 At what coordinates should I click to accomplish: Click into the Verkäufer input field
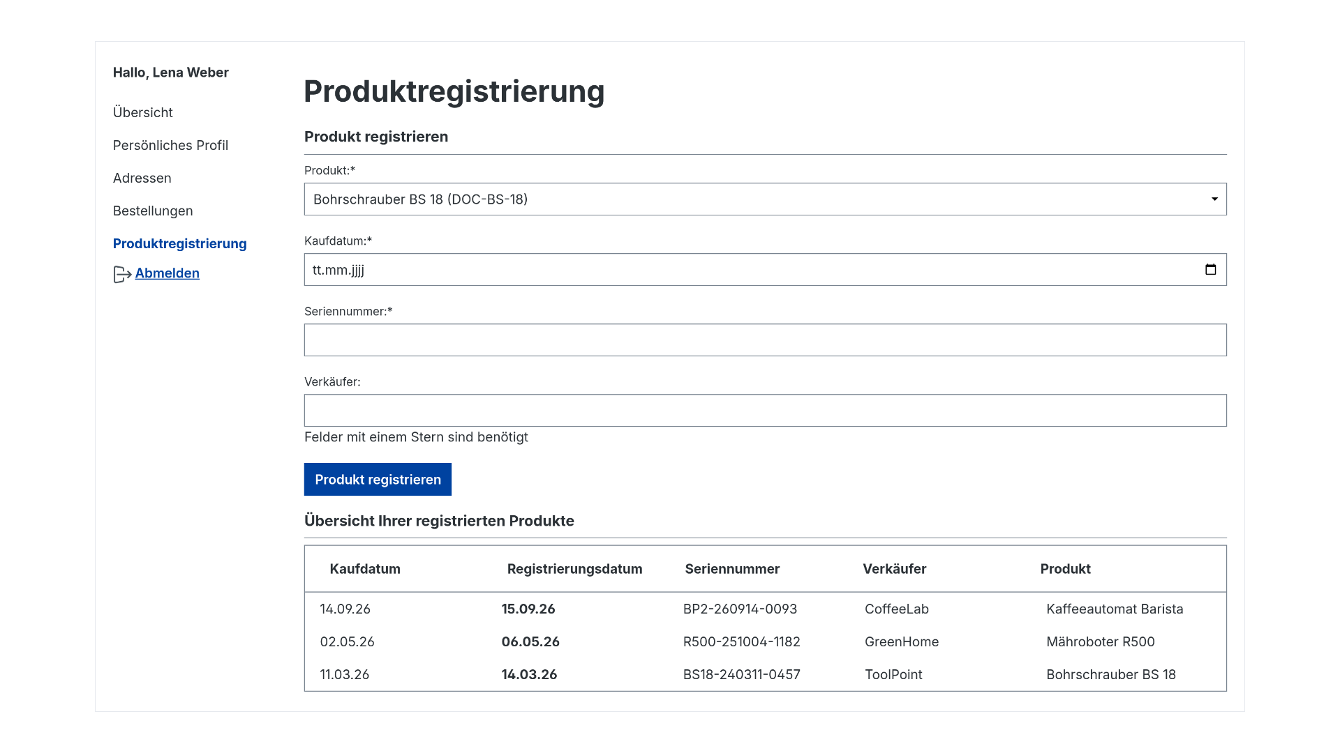(x=765, y=411)
